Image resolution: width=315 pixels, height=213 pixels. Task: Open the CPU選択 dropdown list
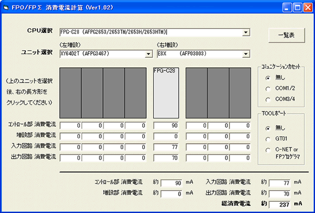coord(246,33)
